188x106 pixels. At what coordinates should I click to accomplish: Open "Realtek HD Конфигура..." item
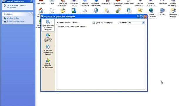coord(63,3)
